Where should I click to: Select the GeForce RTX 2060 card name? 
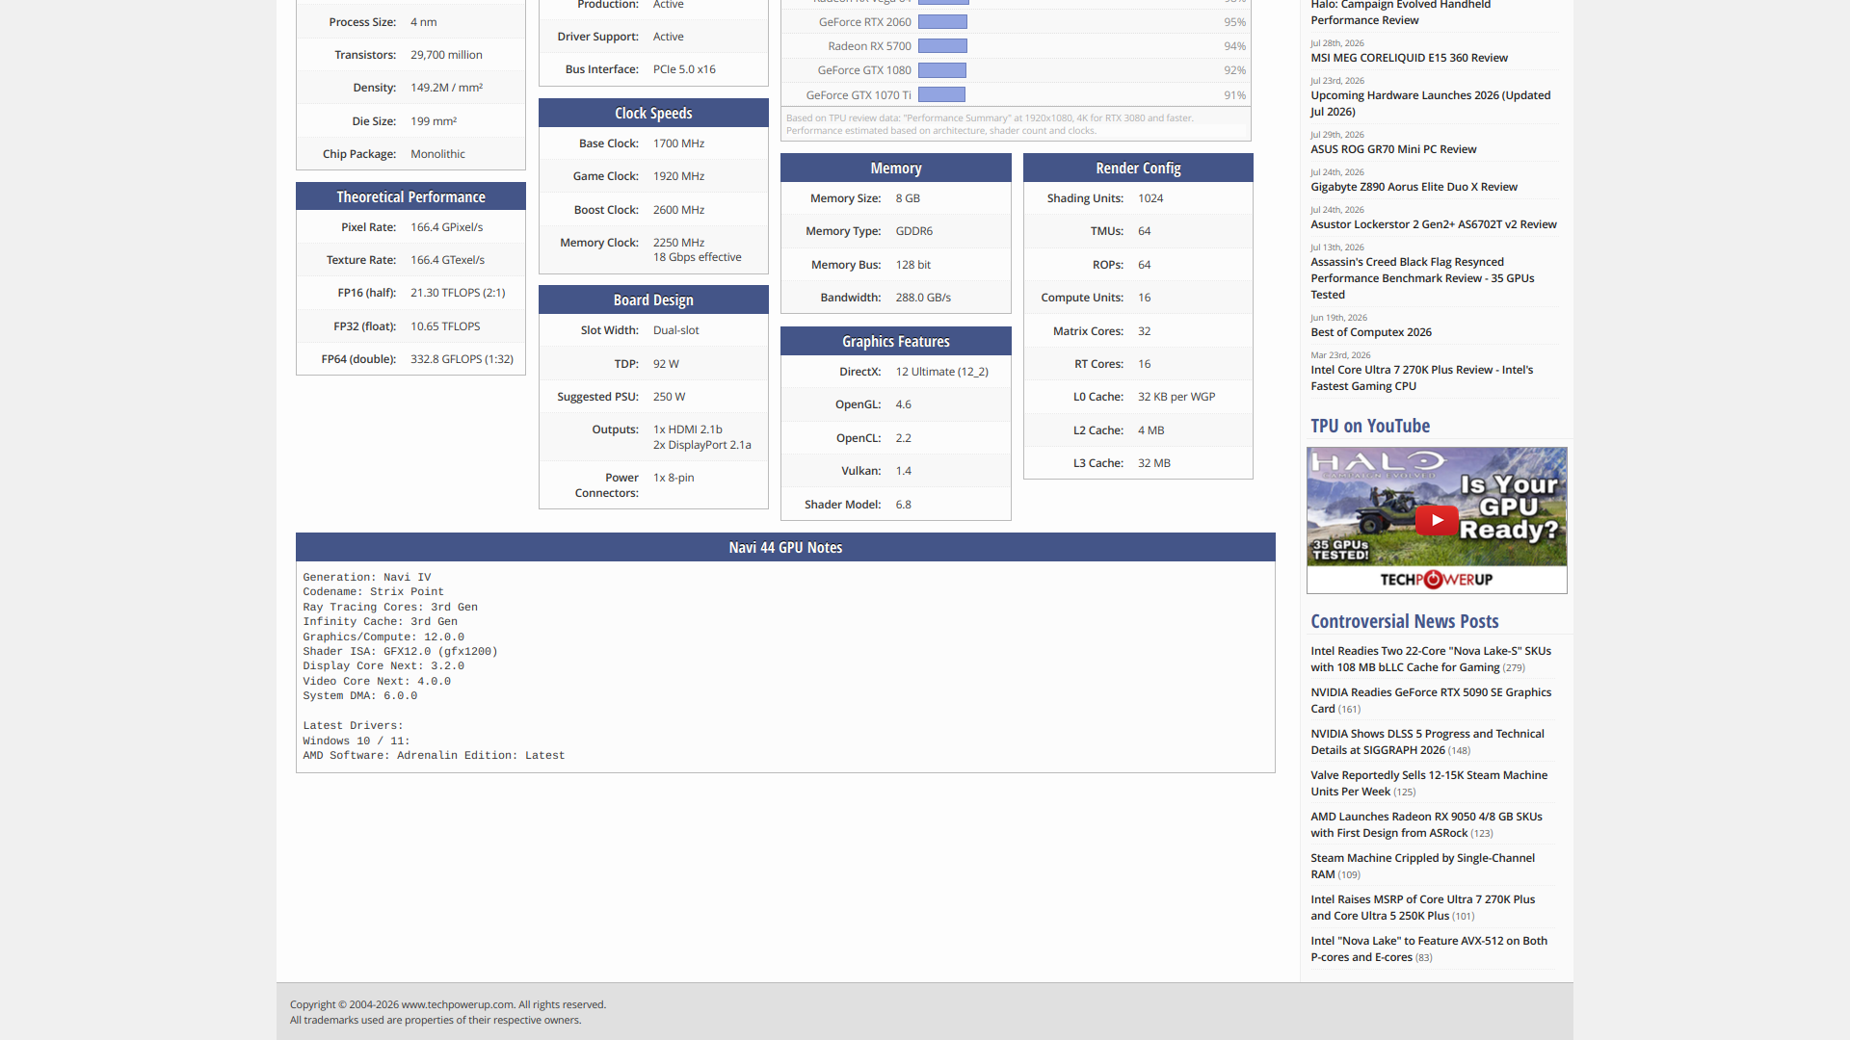[x=864, y=22]
